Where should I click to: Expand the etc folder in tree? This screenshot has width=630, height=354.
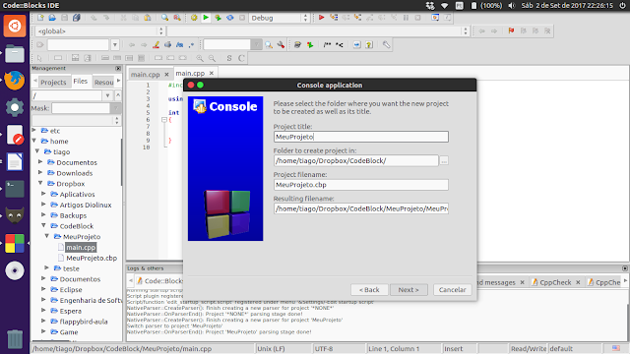pos(34,130)
